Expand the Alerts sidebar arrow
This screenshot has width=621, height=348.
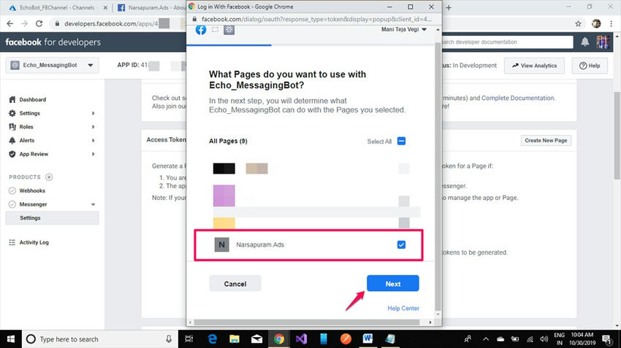tap(93, 140)
